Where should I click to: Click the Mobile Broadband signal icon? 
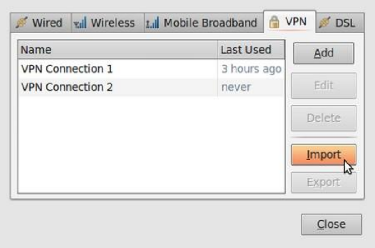point(153,23)
